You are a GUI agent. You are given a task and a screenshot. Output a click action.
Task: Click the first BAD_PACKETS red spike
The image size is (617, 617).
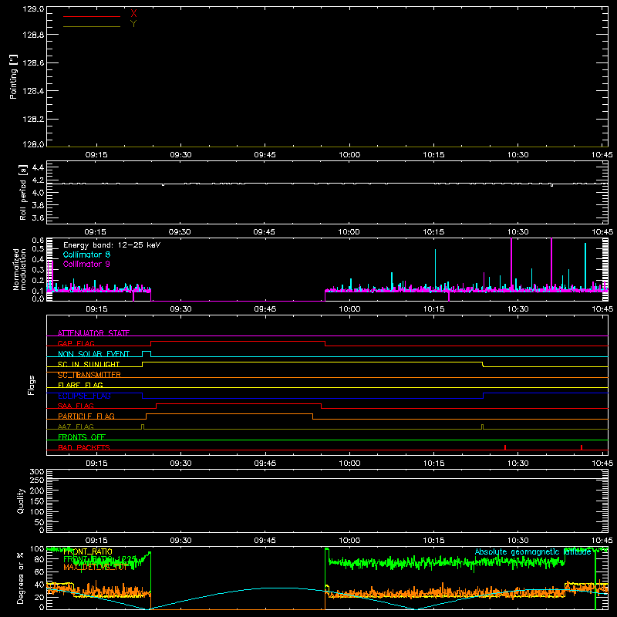coord(505,447)
